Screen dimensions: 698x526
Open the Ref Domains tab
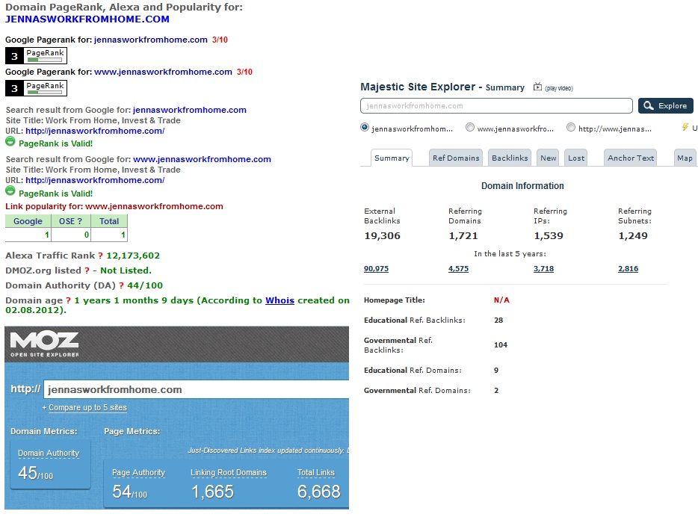(456, 158)
